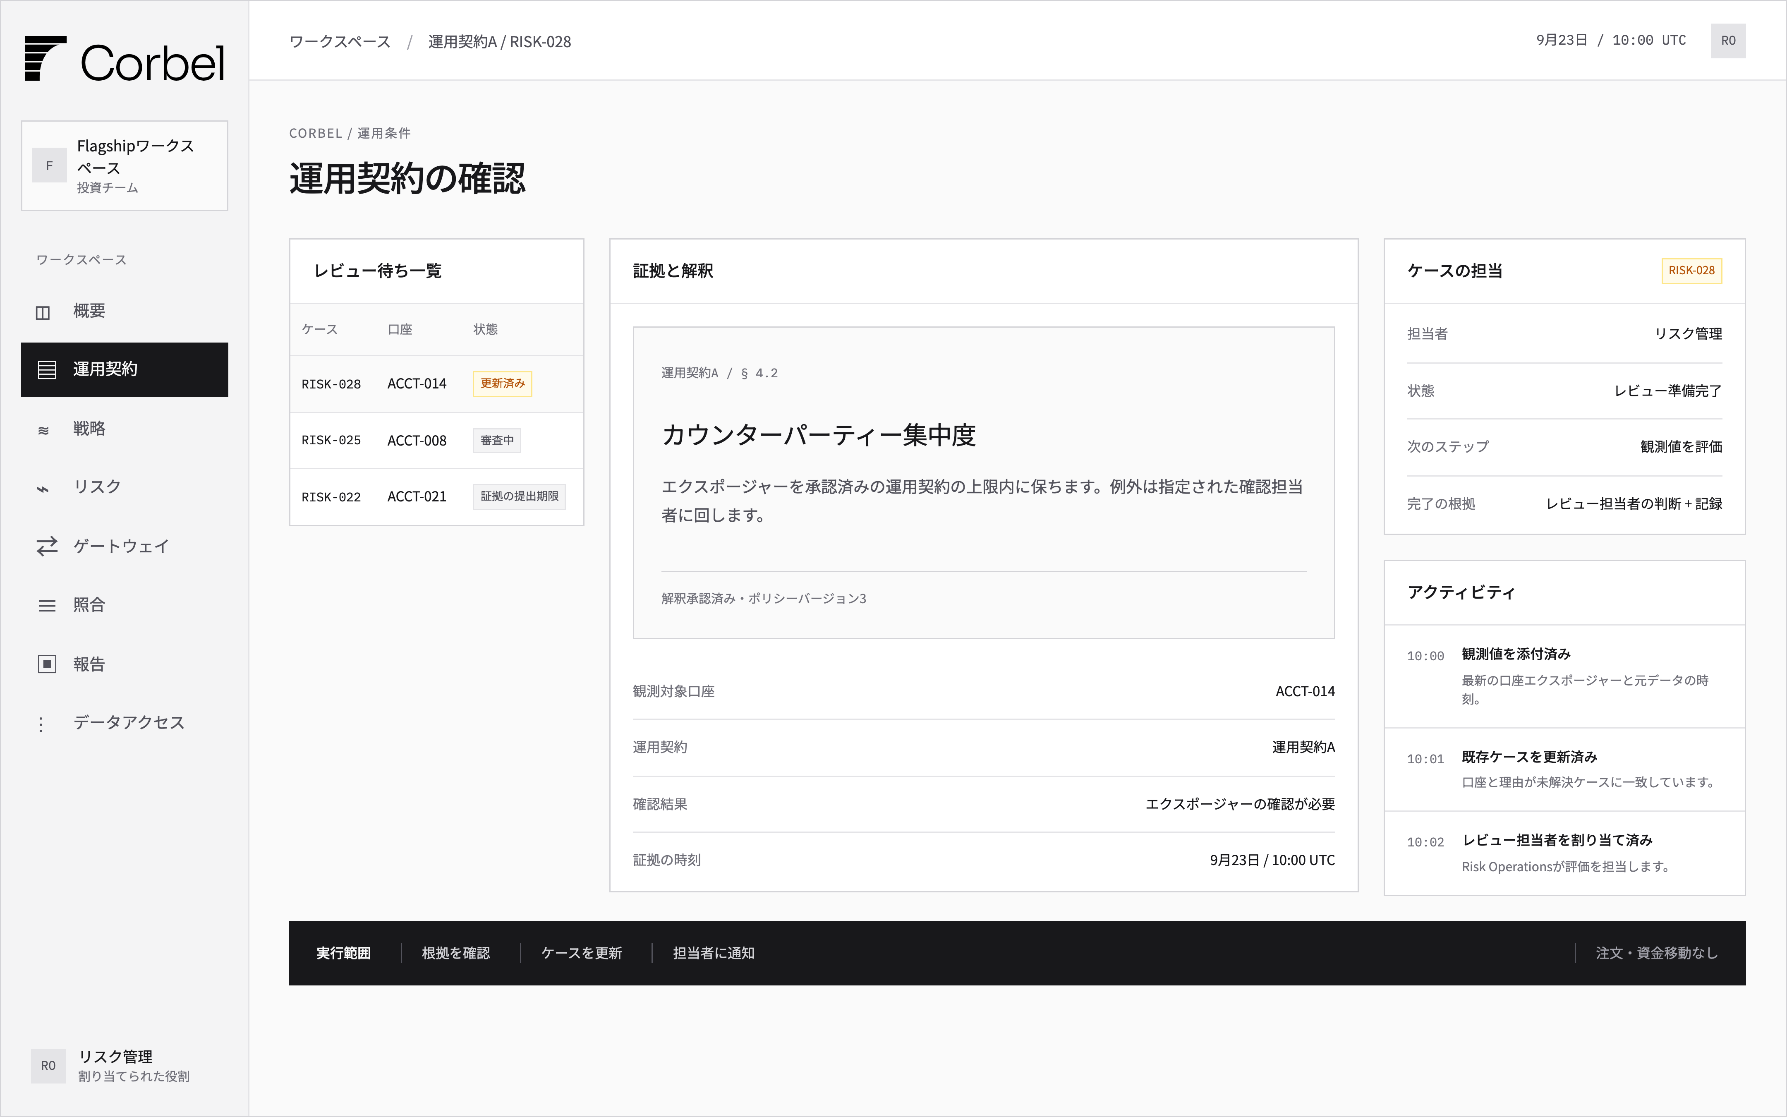This screenshot has height=1117, width=1787.
Task: Click the ワークスペース breadcrumb link
Action: pyautogui.click(x=340, y=41)
